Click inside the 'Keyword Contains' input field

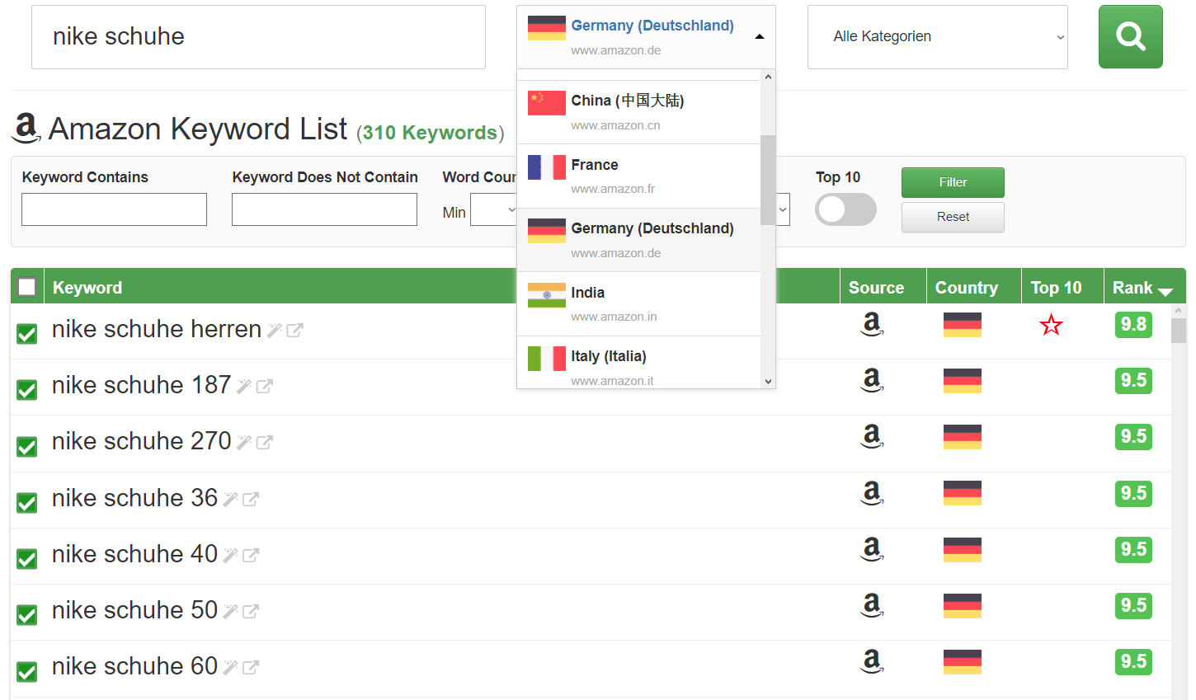(114, 209)
